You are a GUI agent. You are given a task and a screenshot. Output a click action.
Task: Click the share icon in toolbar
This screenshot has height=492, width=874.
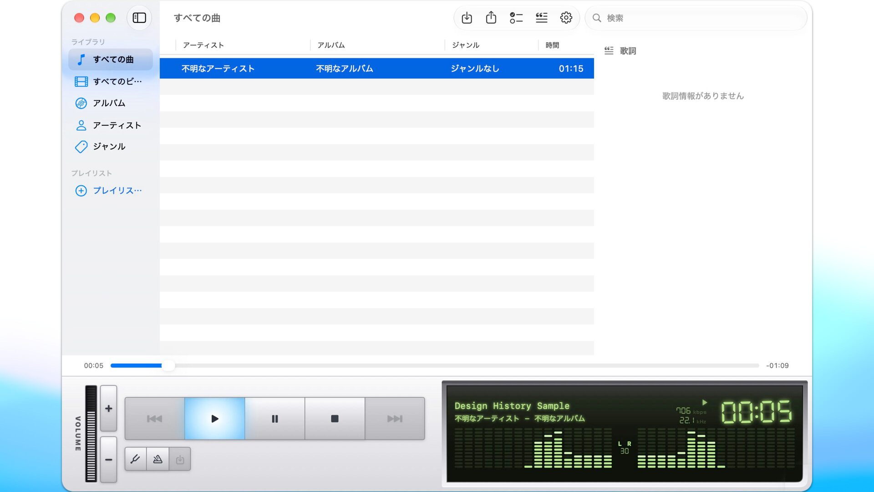491,18
